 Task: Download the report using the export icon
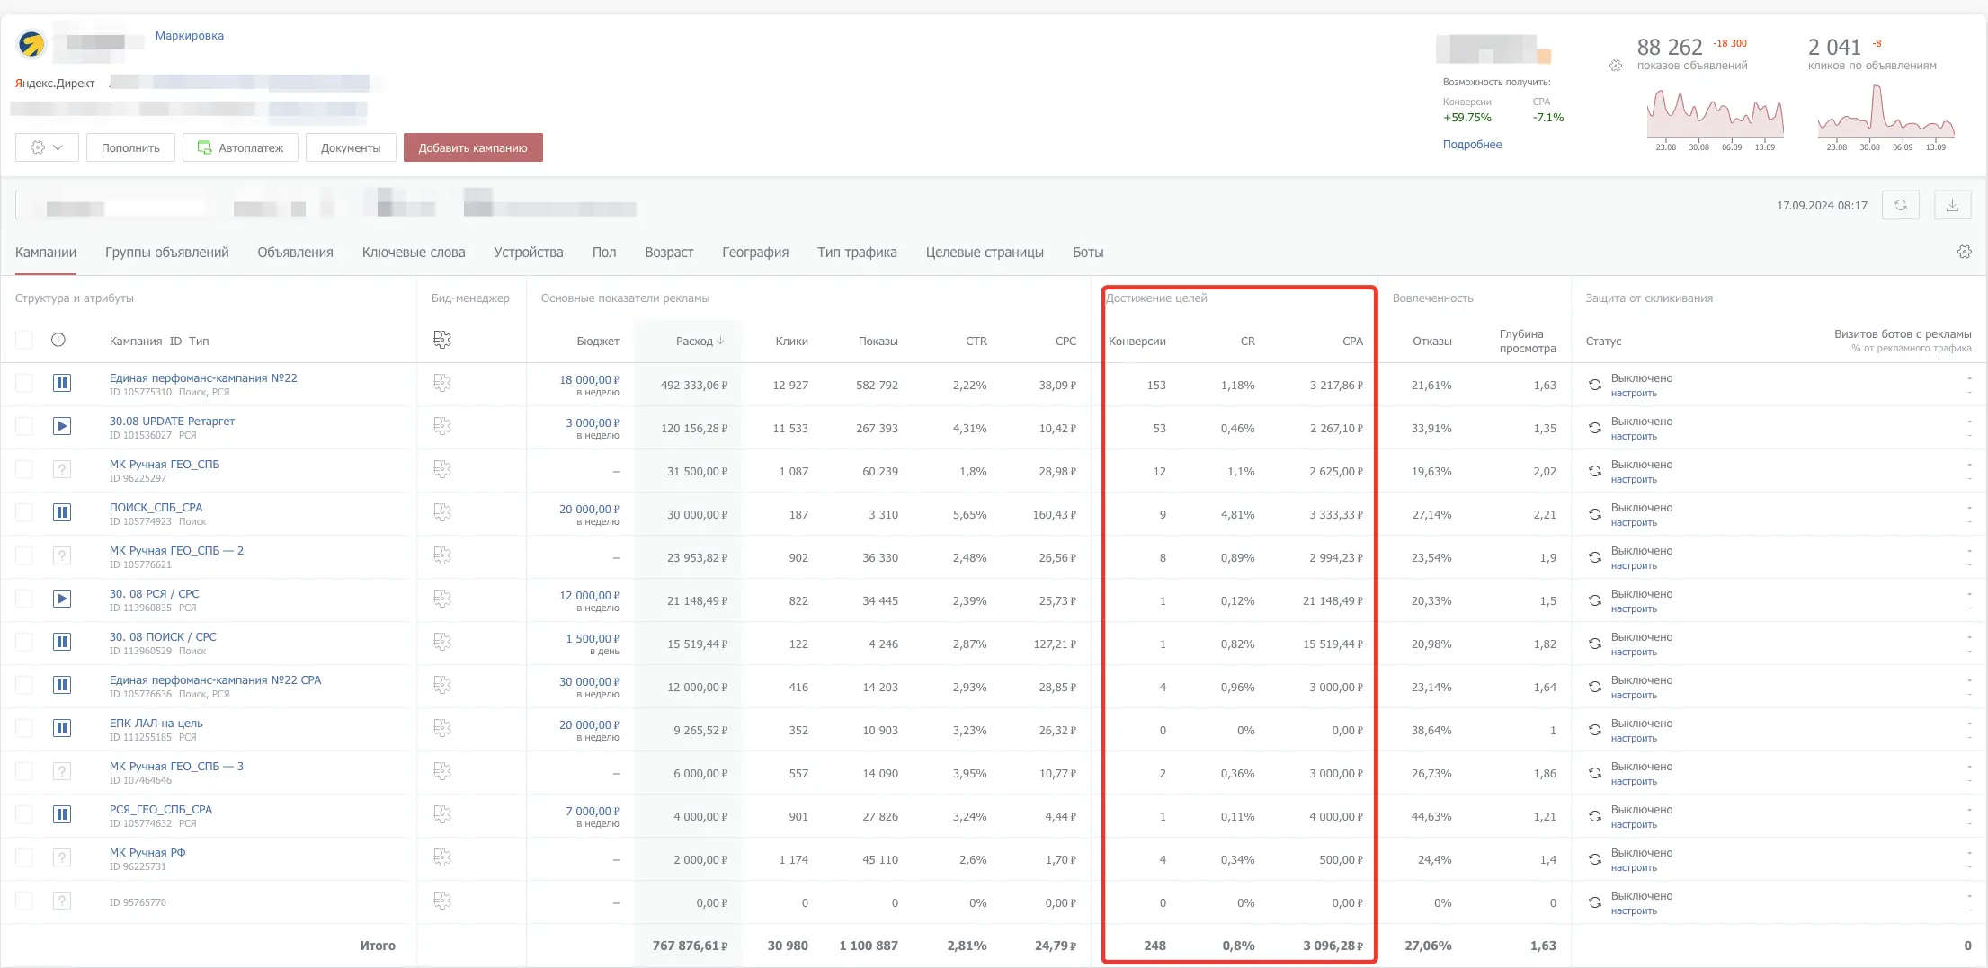(x=1952, y=205)
